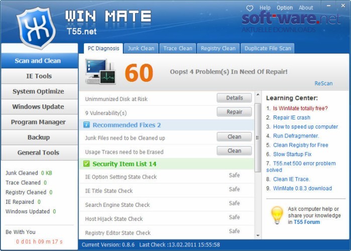Click Details for Unimmunized Disk at Risk
351x251 pixels.
coord(234,98)
